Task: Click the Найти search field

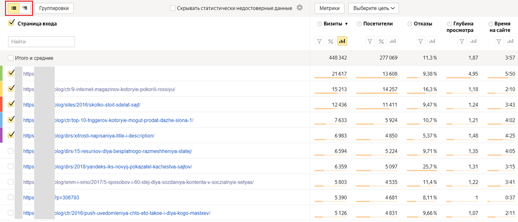Action: point(41,41)
